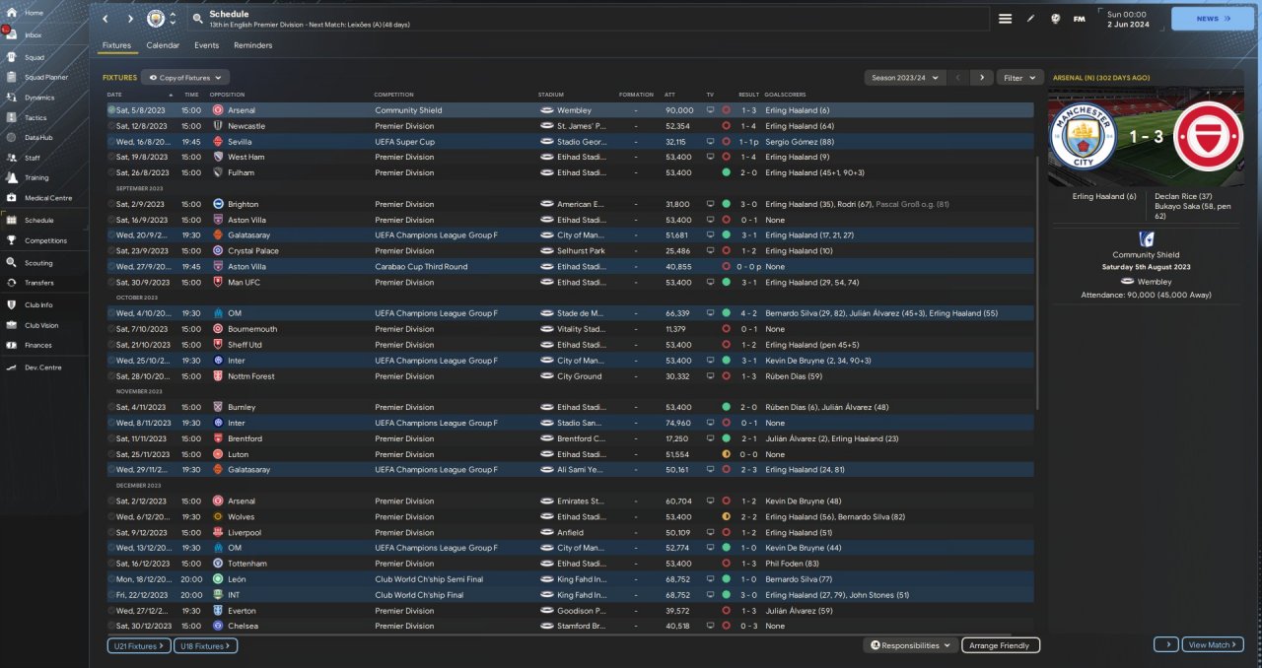Viewport: 1262px width, 668px height.
Task: Go forward using the right navigation arrow
Action: tap(130, 19)
